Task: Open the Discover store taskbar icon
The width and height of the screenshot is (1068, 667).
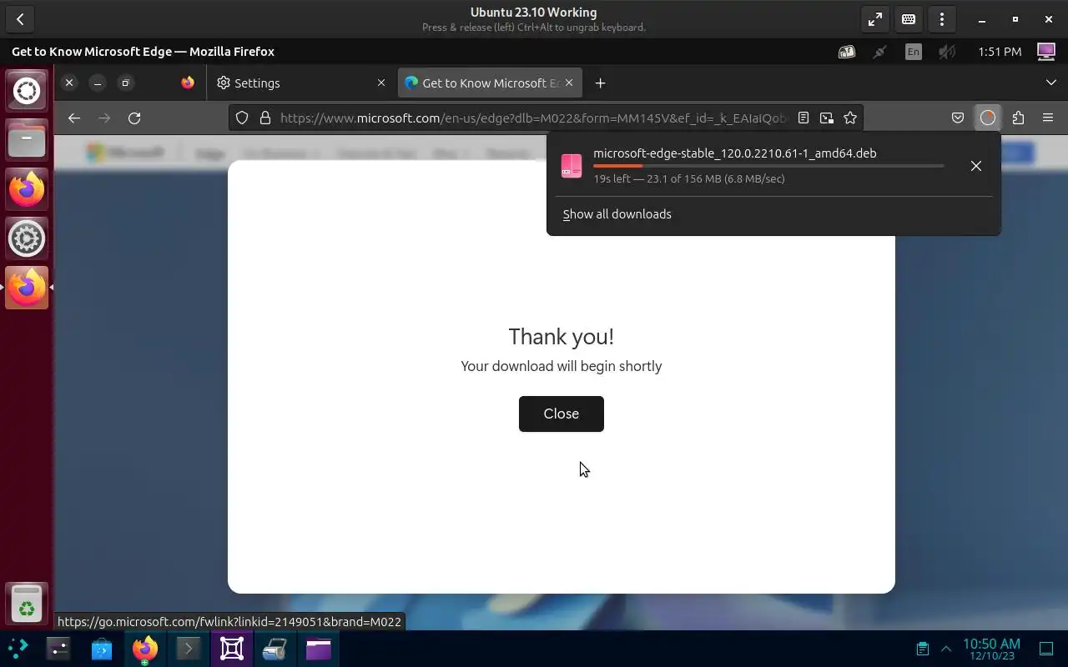Action: point(102,649)
